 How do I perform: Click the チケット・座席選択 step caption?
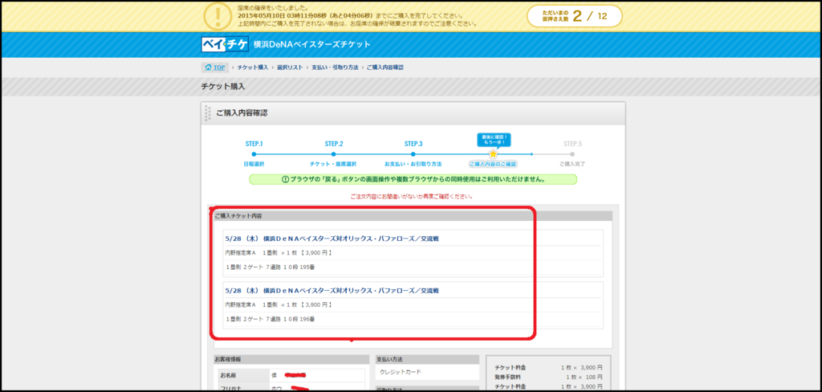333,164
